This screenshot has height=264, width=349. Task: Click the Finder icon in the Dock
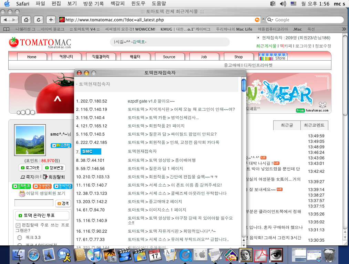point(18,256)
